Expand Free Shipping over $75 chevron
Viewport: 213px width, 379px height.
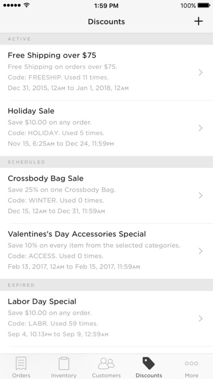pyautogui.click(x=201, y=72)
